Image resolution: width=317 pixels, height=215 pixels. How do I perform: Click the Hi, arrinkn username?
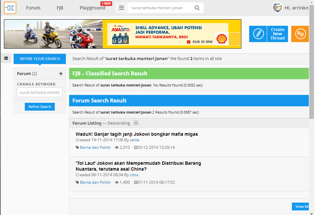(x=296, y=8)
